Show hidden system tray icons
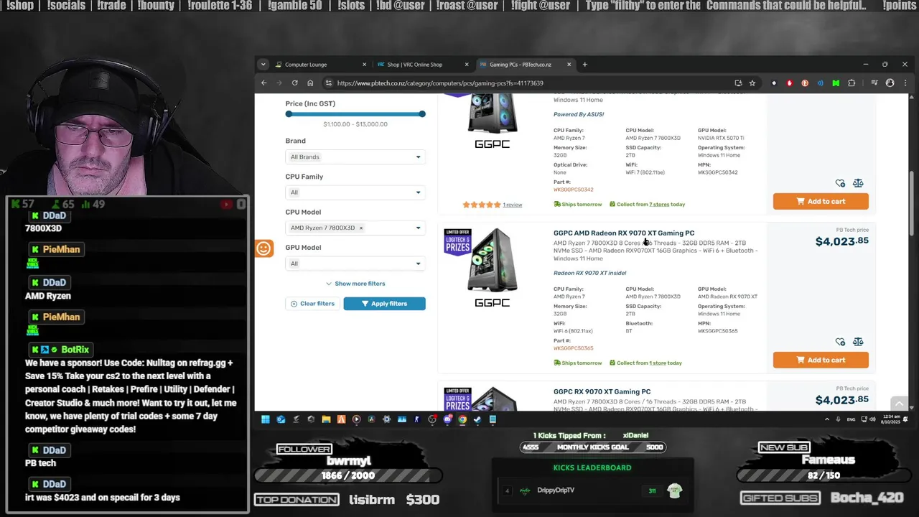The image size is (919, 517). 827,419
